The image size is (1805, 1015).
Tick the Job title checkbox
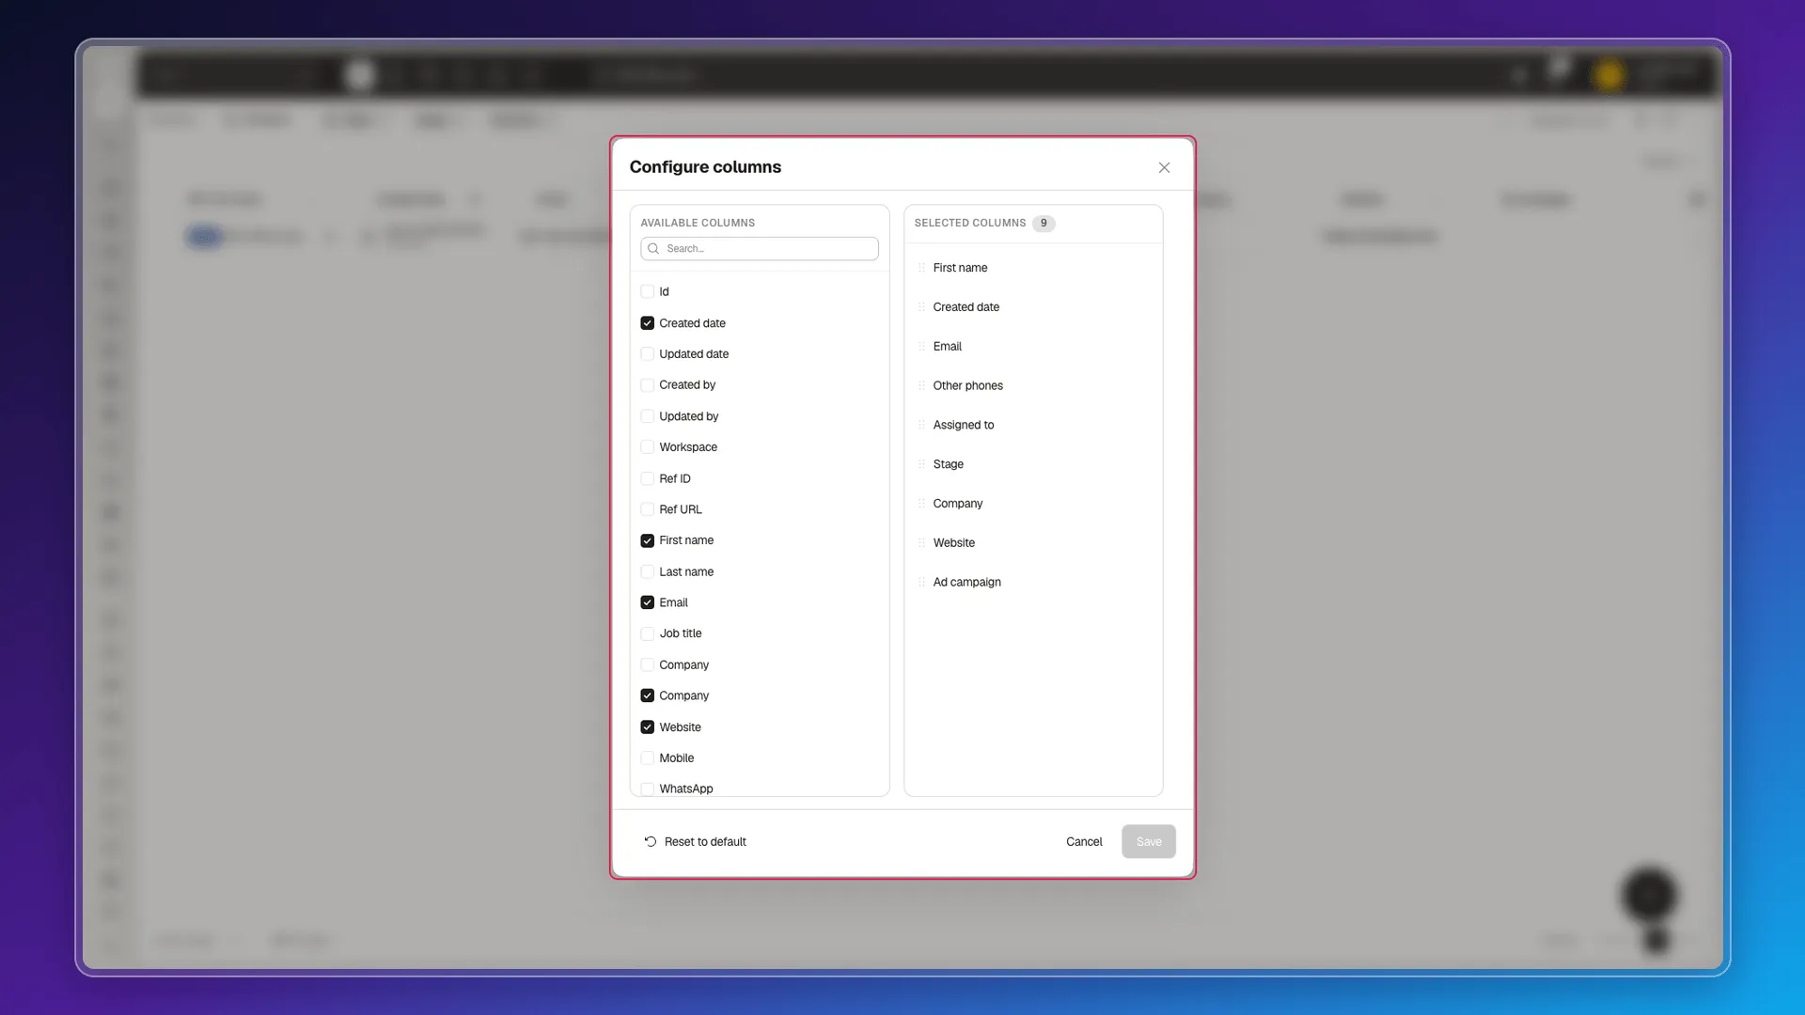pyautogui.click(x=647, y=633)
